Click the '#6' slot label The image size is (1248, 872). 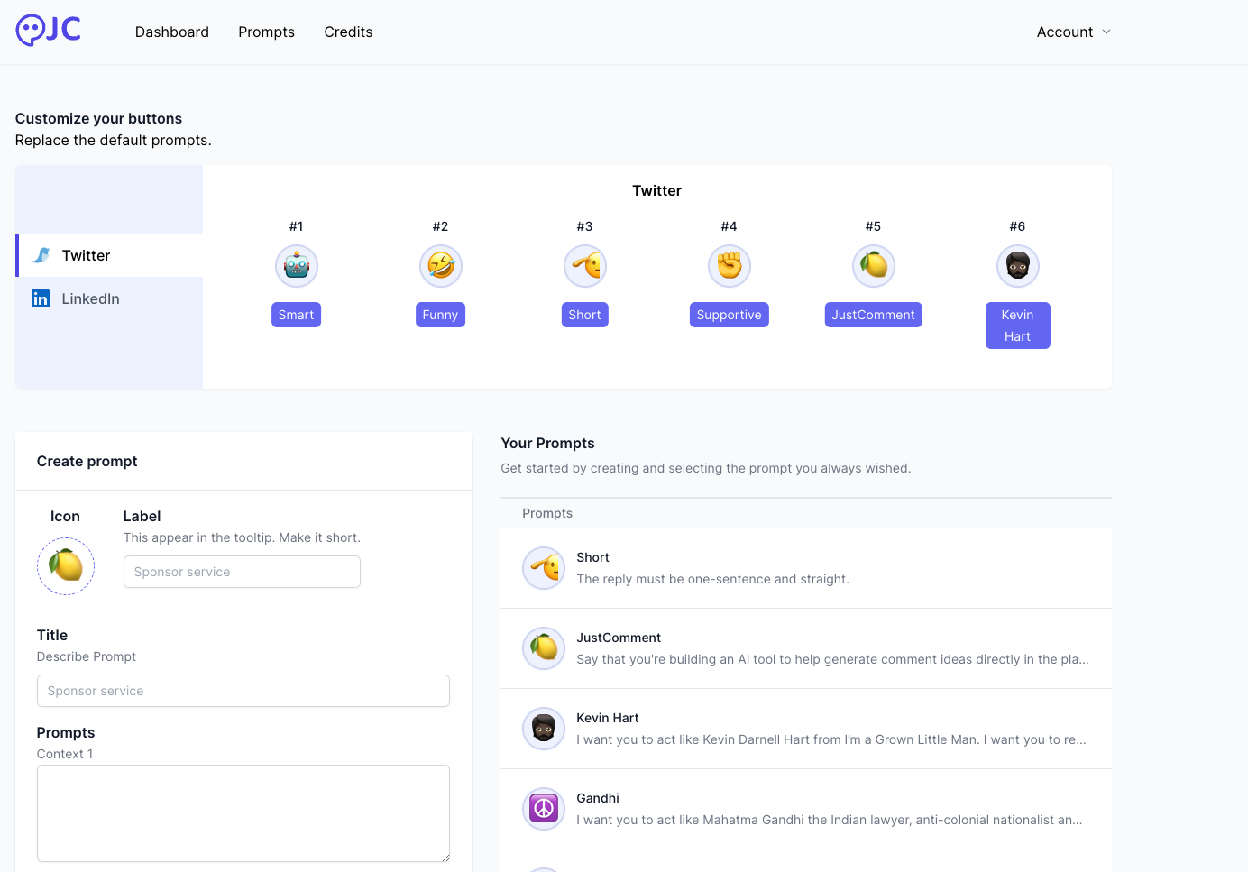click(1017, 226)
